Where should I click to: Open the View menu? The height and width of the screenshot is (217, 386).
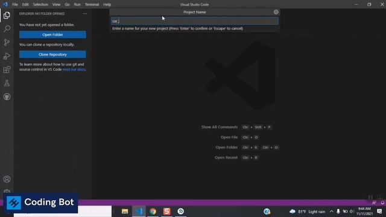[x=56, y=4]
